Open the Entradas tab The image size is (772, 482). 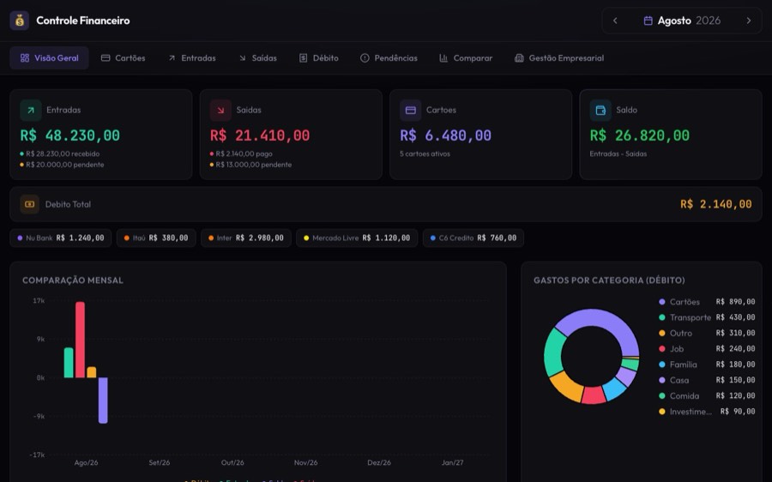click(x=192, y=58)
